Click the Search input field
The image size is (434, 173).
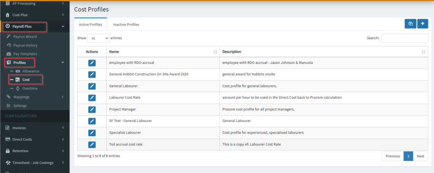tap(404, 38)
